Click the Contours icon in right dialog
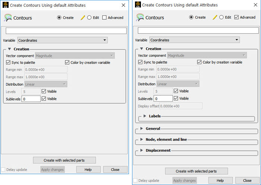The image size is (261, 185). (x=140, y=17)
